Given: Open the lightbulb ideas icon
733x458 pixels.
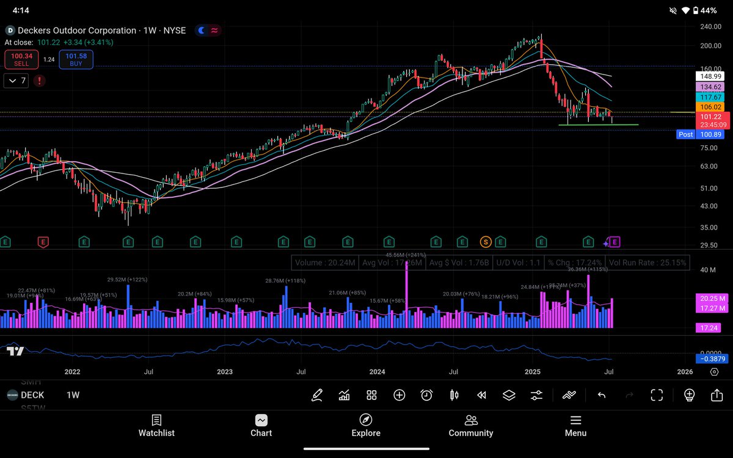Looking at the screenshot, I should click(x=690, y=395).
